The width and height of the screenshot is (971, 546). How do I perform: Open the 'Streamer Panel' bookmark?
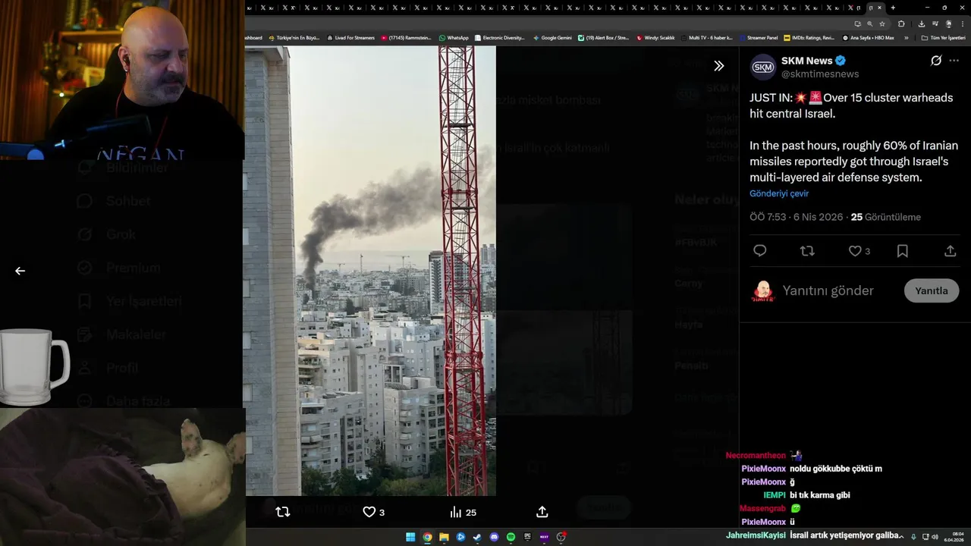(x=758, y=37)
